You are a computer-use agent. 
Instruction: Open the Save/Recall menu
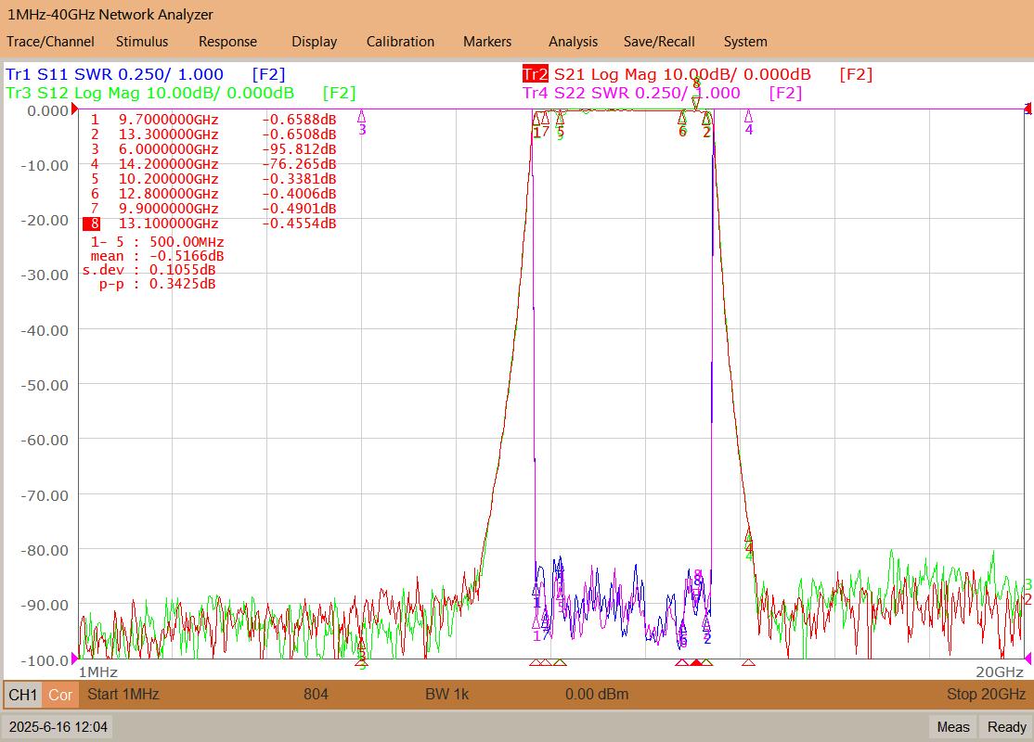pos(659,42)
